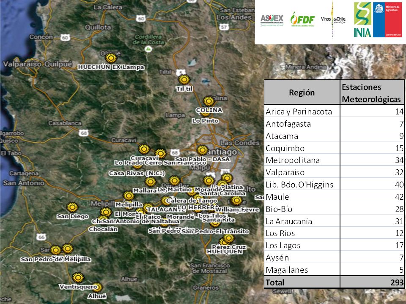This screenshot has width=406, height=304.
Task: Click the Metropolitana region cell
Action: click(302, 160)
